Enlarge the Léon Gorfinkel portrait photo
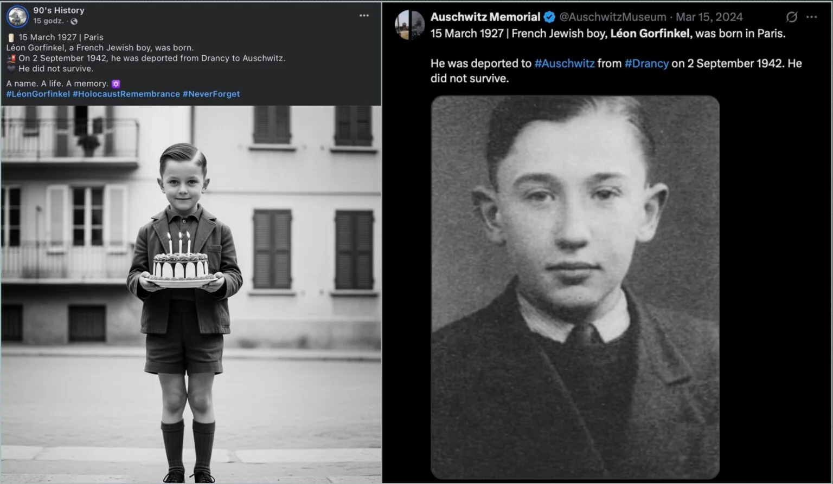This screenshot has height=484, width=833. click(575, 287)
